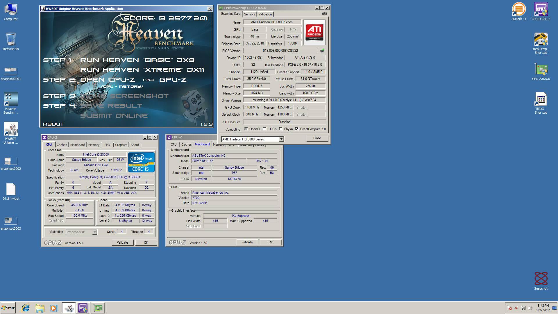Open Heaven Benchmark desktop shortcut

pos(11,103)
